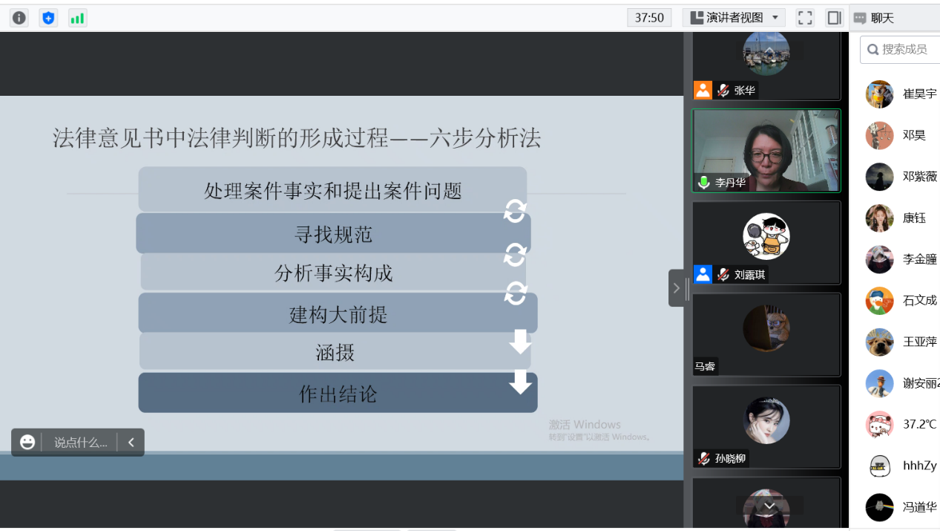This screenshot has width=940, height=531.
Task: Click the green microphone icon on 李丹华's tile
Action: (704, 182)
